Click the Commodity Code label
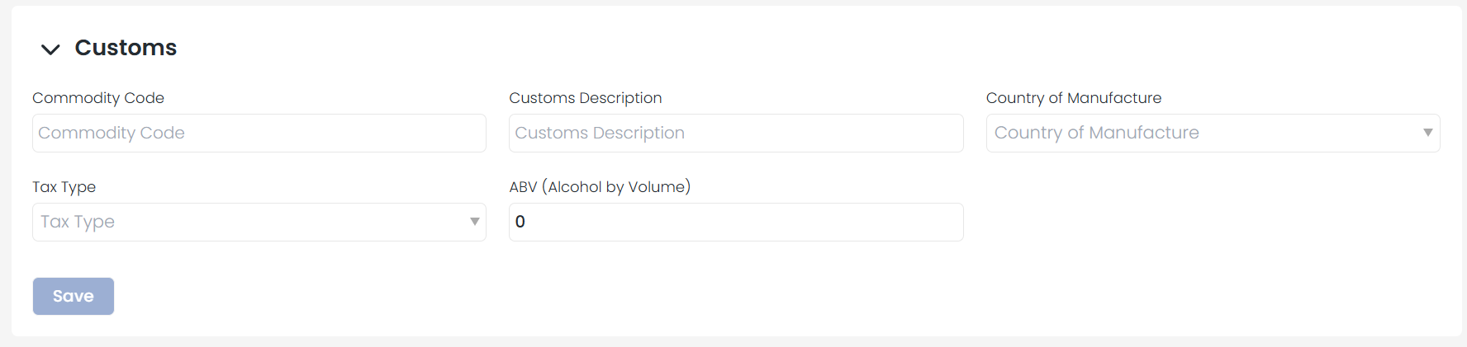Image resolution: width=1467 pixels, height=347 pixels. [98, 98]
